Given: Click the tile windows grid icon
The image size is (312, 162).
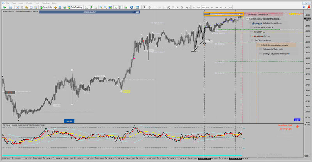Looking at the screenshot, I should point(110,7).
